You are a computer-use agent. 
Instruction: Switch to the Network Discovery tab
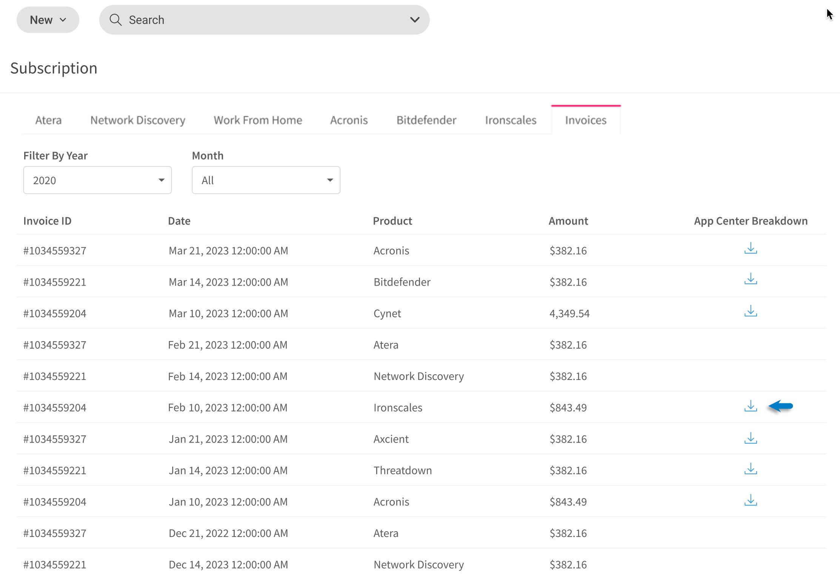[x=138, y=120]
